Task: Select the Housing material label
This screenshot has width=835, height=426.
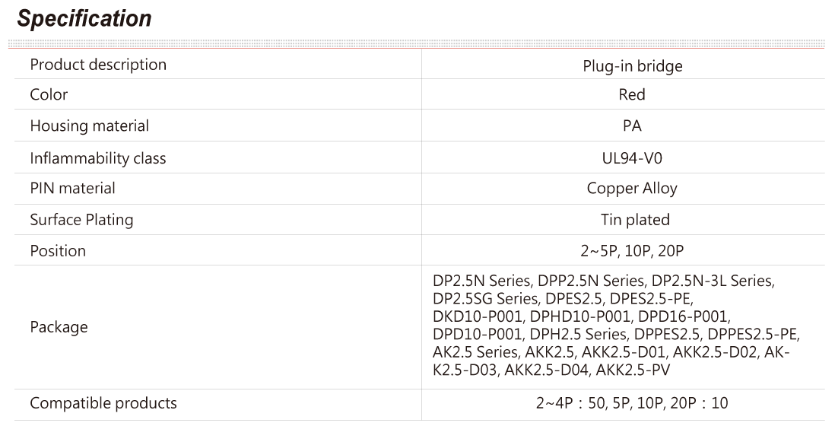Action: coord(90,126)
